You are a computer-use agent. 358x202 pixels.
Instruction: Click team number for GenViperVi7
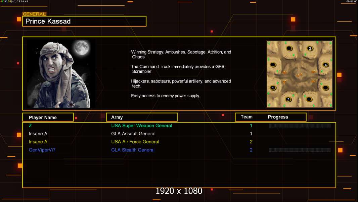[x=251, y=150]
